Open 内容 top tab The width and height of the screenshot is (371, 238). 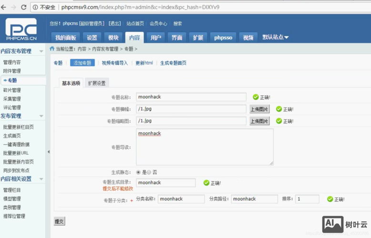[134, 38]
